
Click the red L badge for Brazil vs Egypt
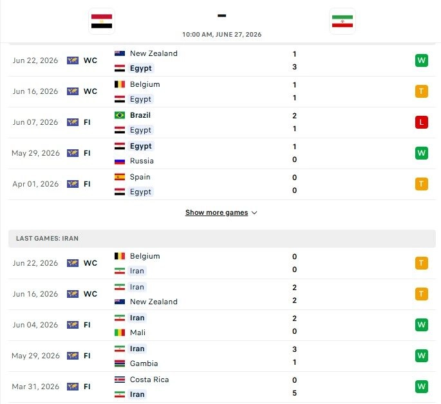pos(421,122)
